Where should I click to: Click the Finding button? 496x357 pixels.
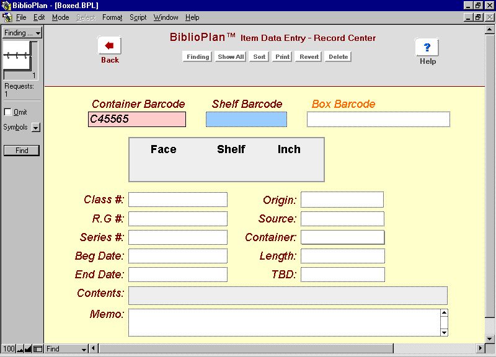click(x=197, y=57)
